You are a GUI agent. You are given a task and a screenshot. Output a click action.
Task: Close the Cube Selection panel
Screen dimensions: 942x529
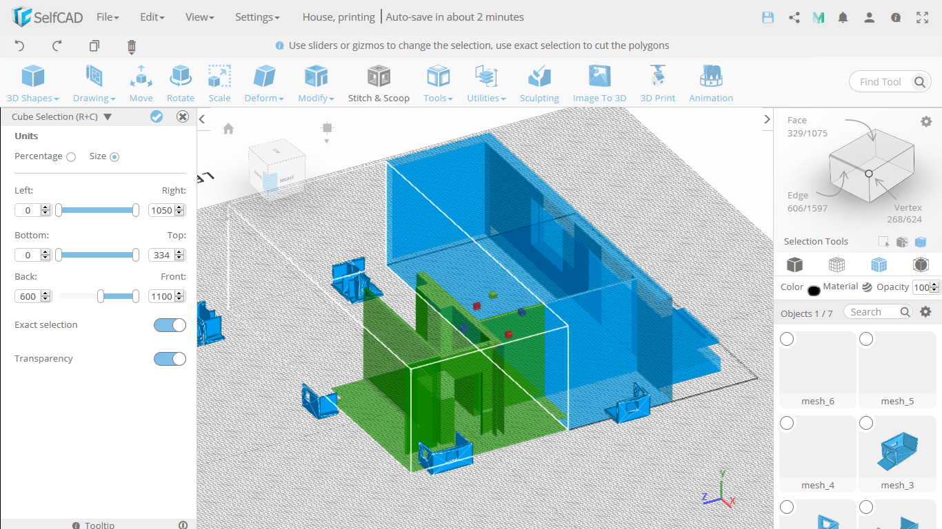(183, 116)
